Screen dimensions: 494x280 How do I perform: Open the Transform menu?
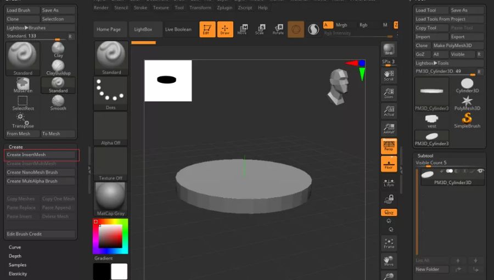200,8
